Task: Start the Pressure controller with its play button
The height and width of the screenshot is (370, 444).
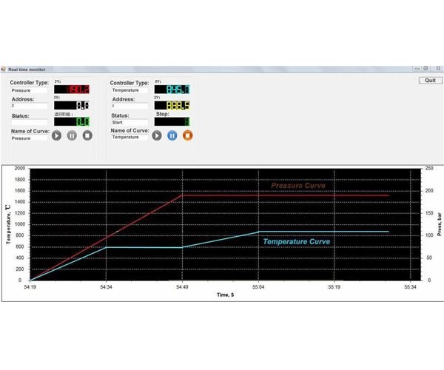Action: (x=56, y=135)
